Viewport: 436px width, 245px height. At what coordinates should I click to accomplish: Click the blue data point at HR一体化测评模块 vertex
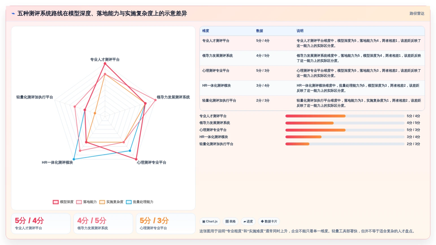click(74, 159)
